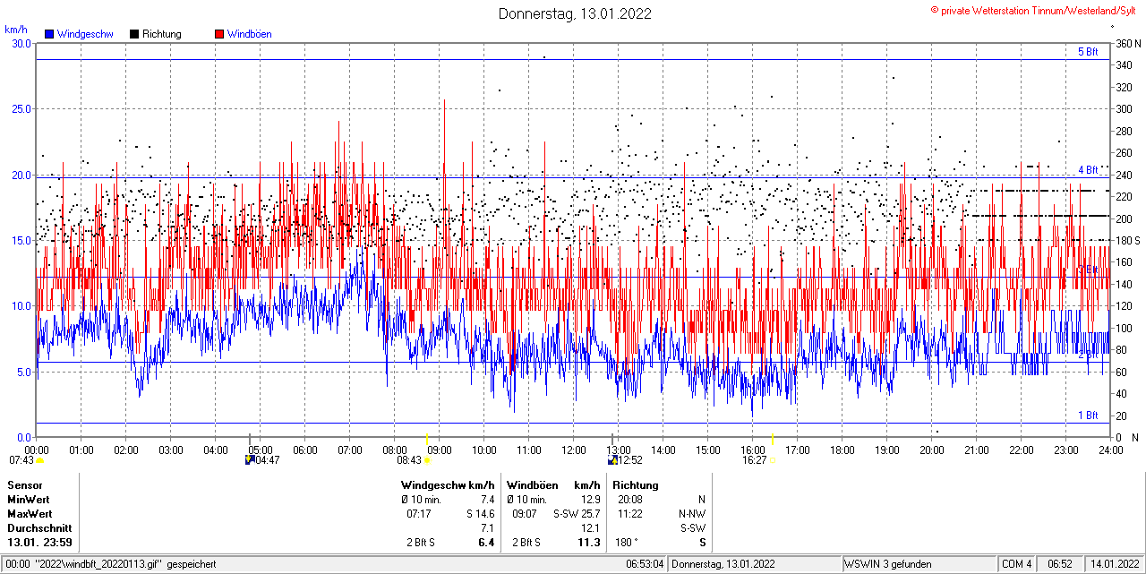
Task: Click the 4 Bft threshold label
Action: (1088, 170)
